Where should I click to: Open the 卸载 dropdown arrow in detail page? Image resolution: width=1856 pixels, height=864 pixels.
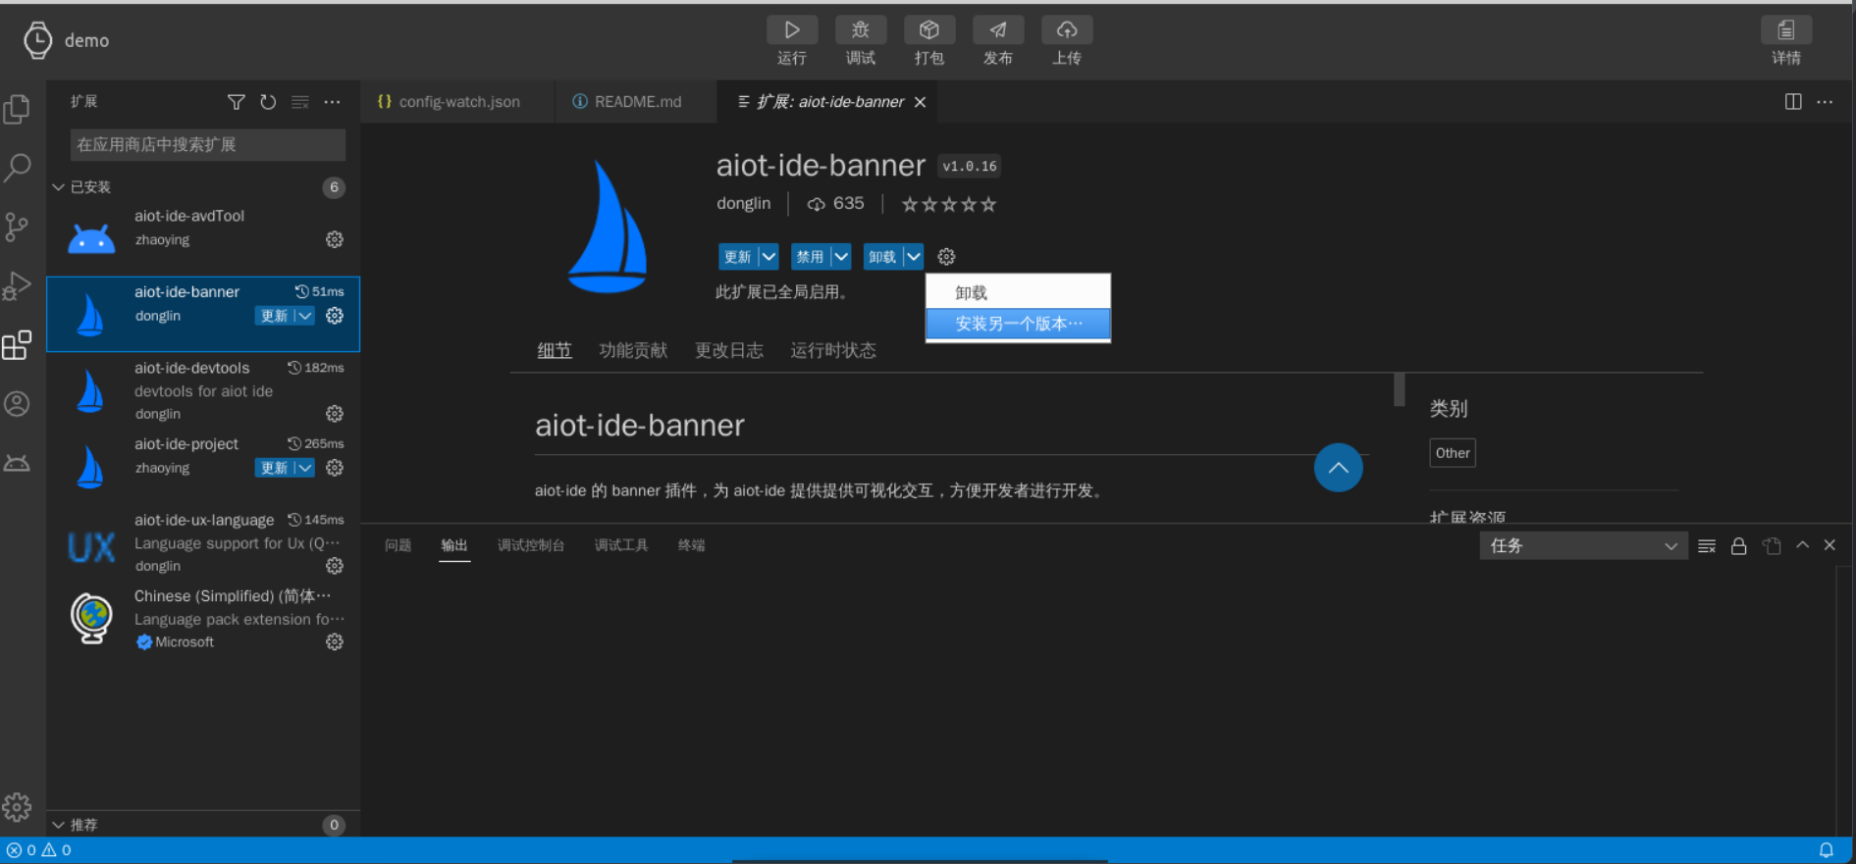(x=914, y=257)
